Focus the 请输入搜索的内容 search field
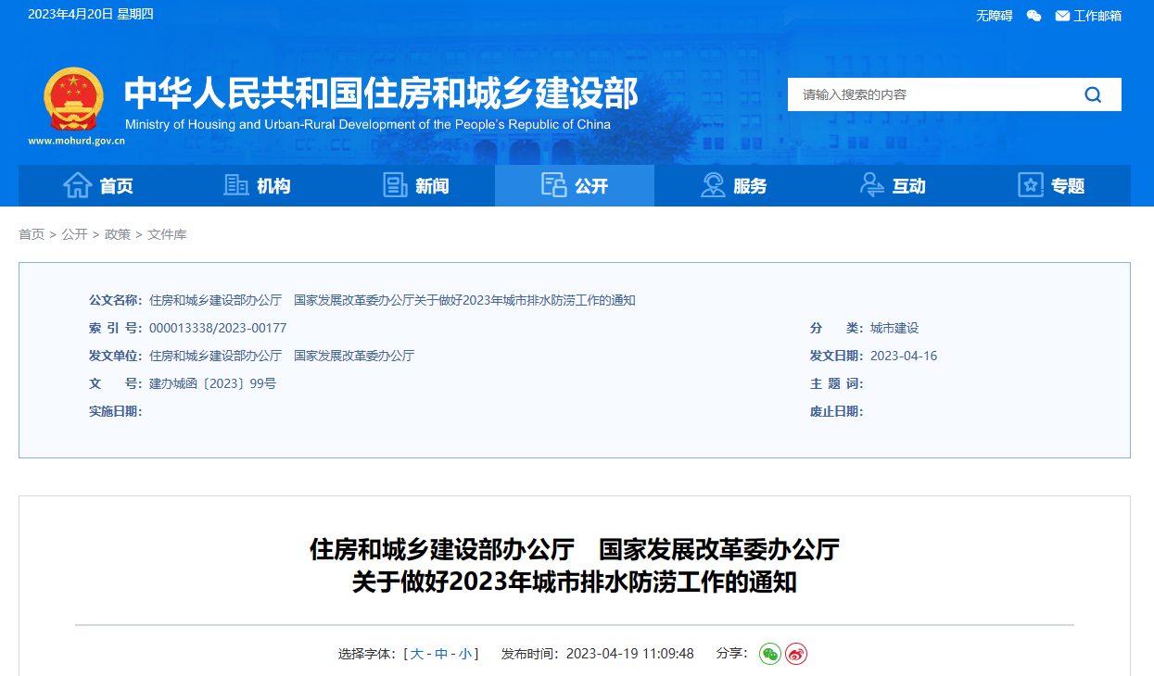This screenshot has height=676, width=1154. 927,94
